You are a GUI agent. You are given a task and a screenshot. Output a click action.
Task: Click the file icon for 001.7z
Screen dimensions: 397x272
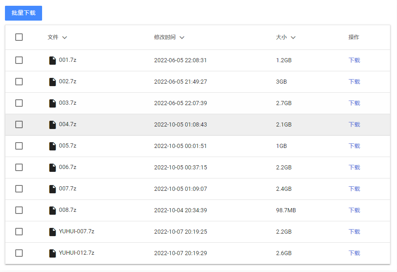[52, 61]
